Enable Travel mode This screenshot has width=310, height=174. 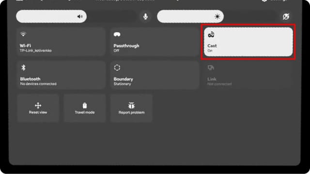[85, 108]
